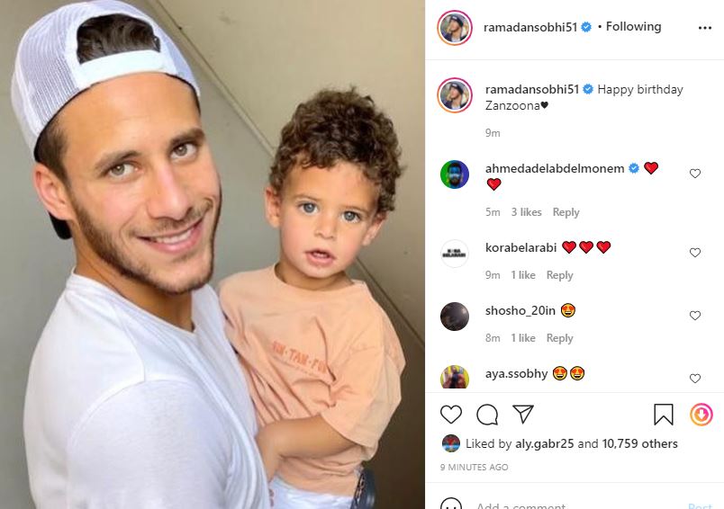This screenshot has width=724, height=509.
Task: Open the Following status button
Action: click(x=633, y=27)
